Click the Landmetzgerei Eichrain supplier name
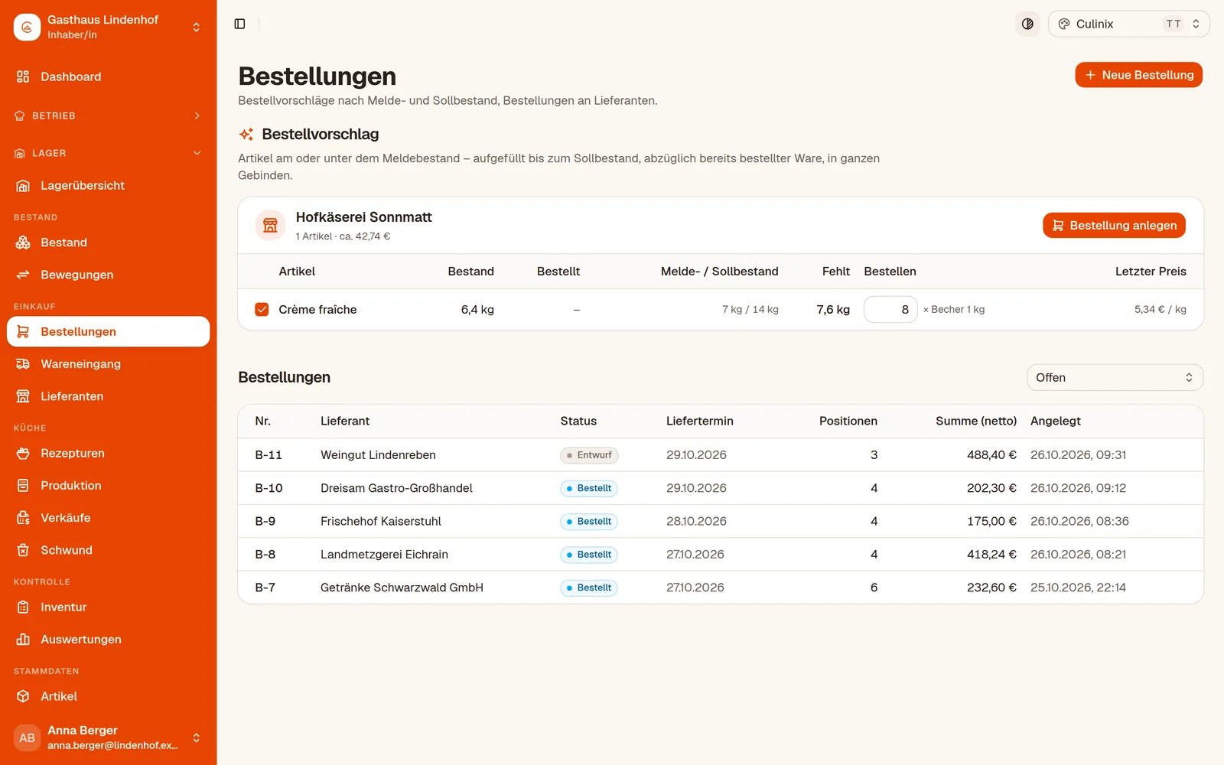1224x765 pixels. (x=384, y=555)
